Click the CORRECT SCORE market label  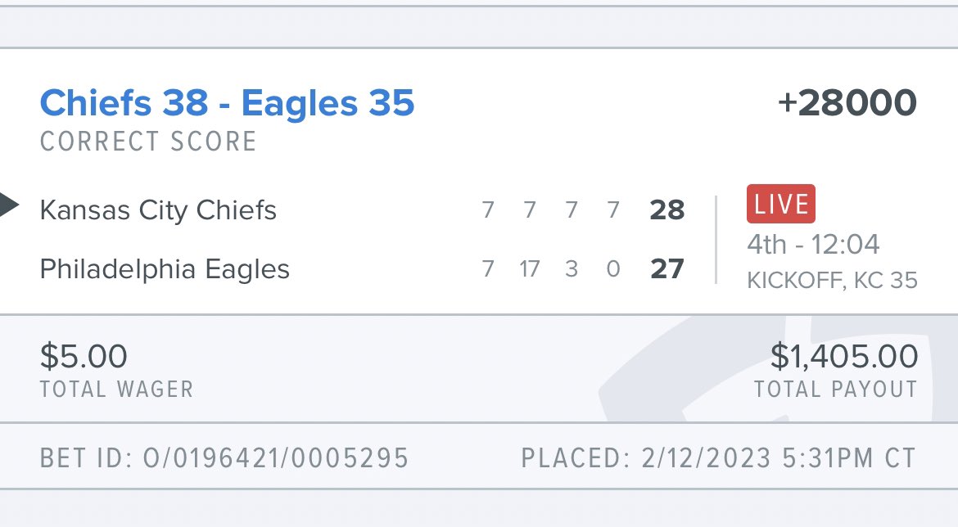point(148,141)
